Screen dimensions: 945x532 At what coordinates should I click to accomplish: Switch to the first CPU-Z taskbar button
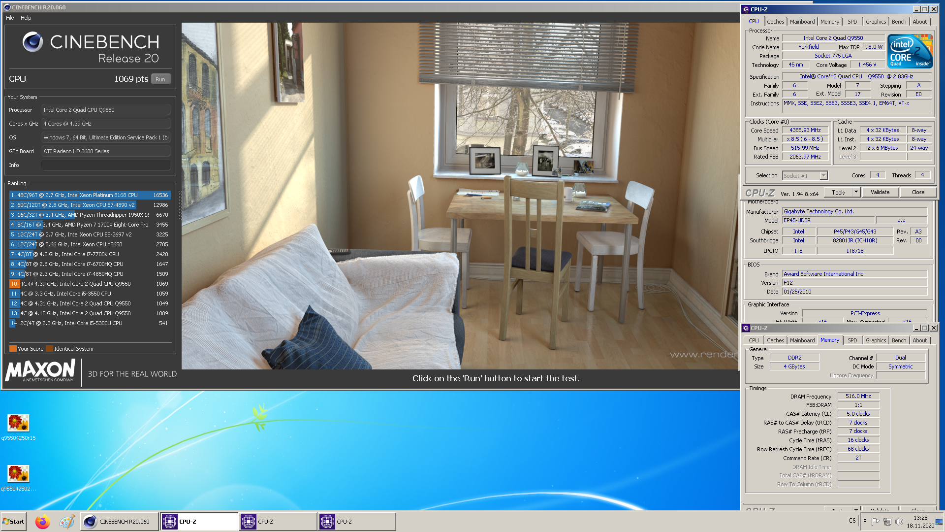[199, 522]
